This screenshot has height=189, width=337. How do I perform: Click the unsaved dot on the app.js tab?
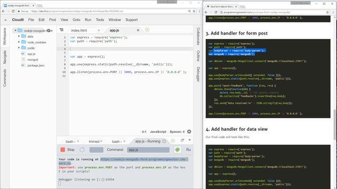[138, 30]
